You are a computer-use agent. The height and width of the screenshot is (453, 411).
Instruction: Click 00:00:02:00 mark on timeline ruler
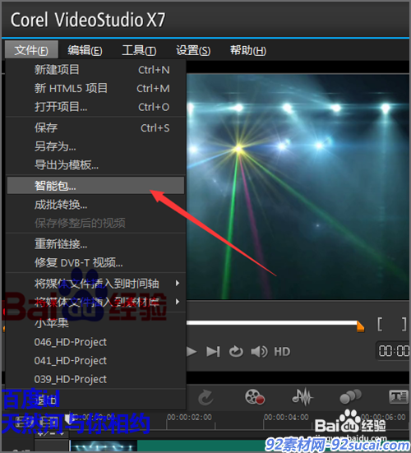[189, 417]
